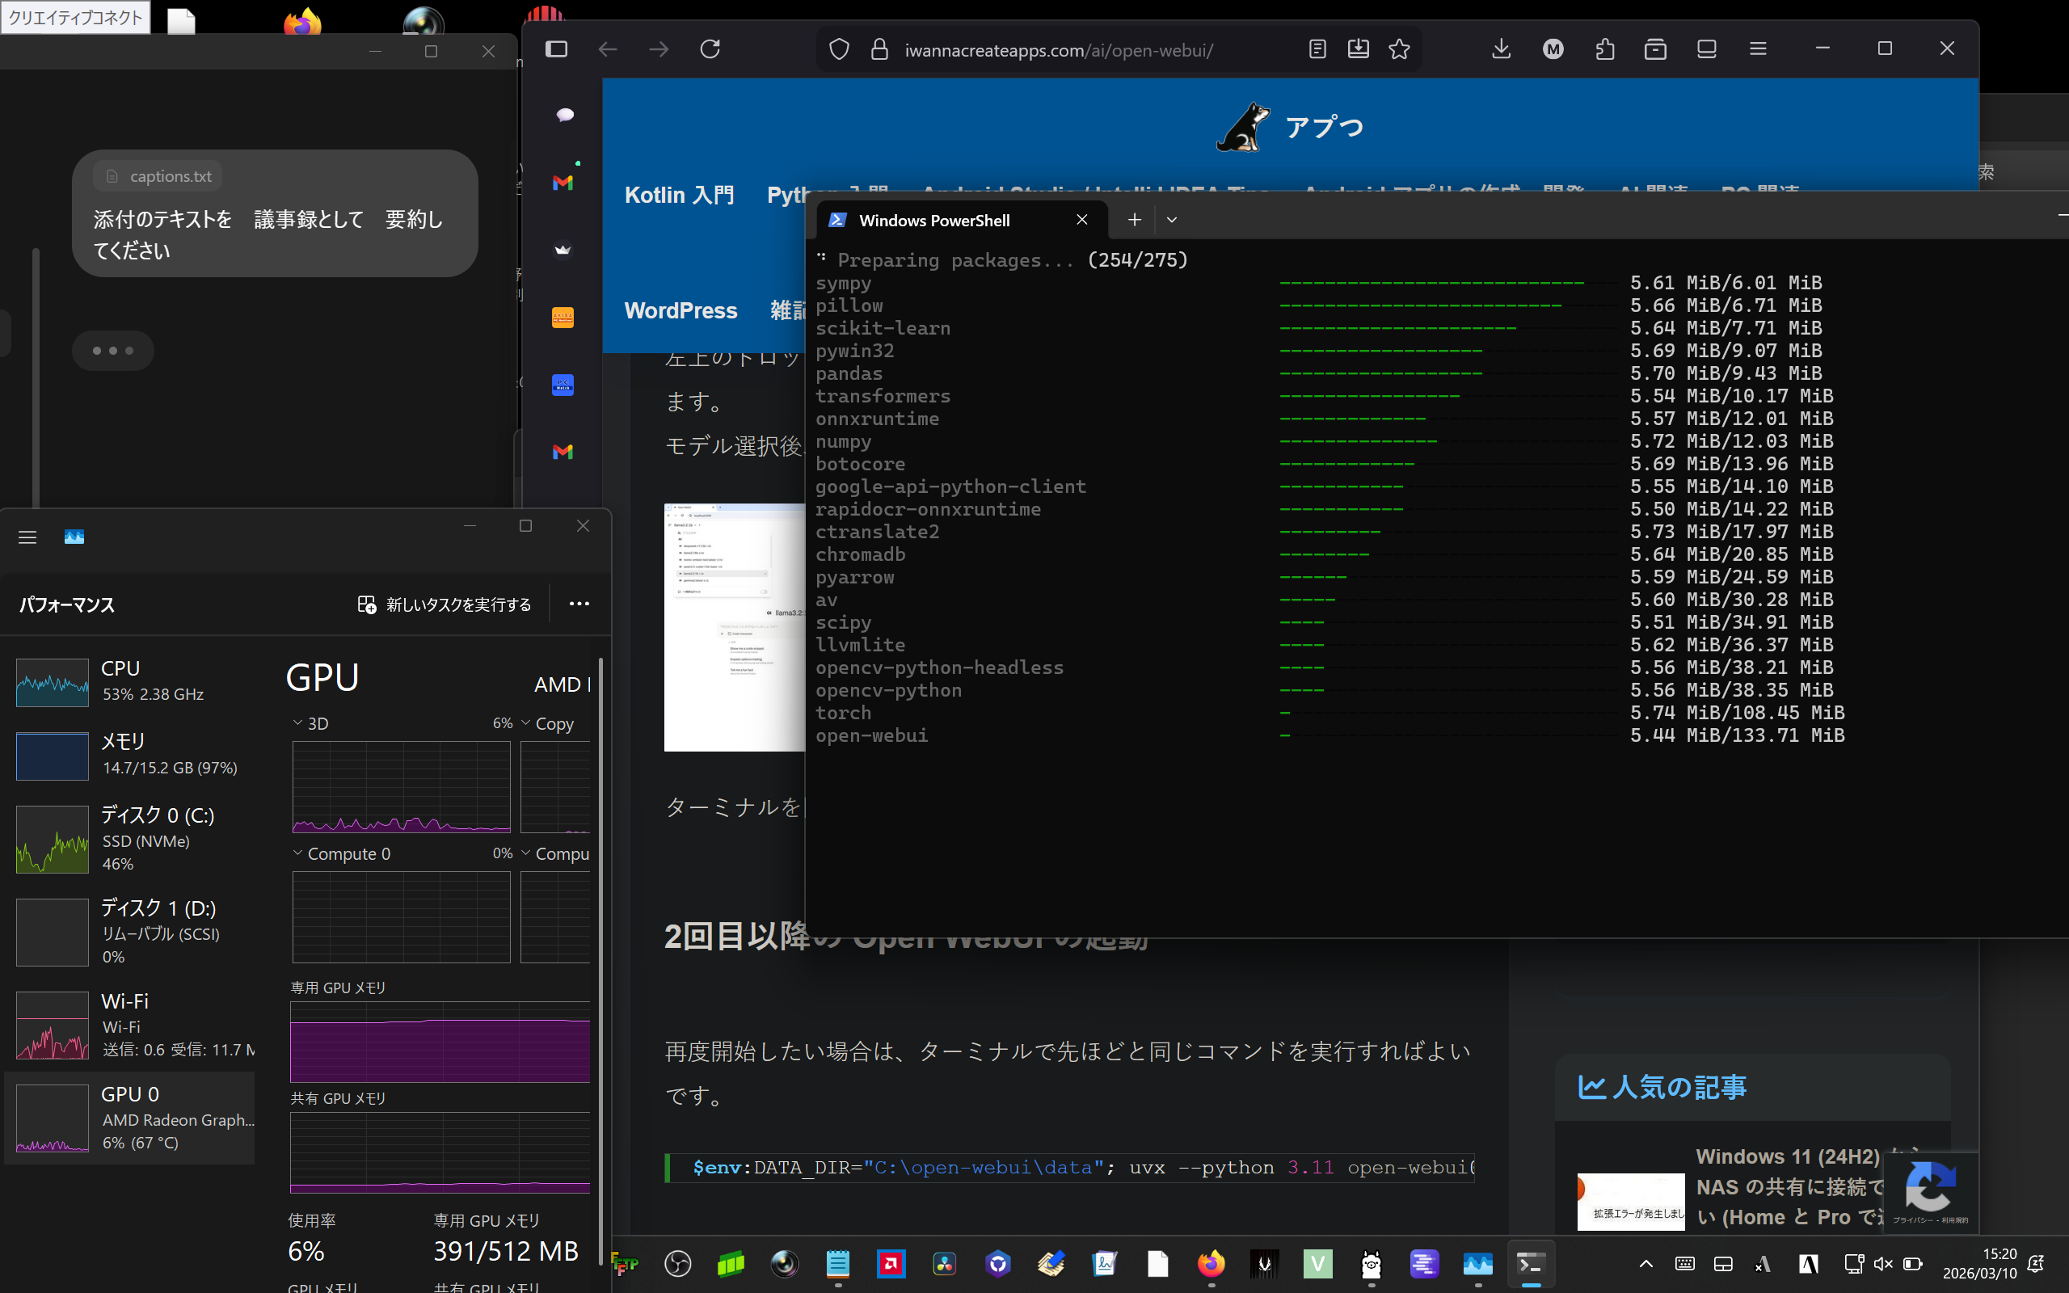Toggle Firefox sidebar panel icon
This screenshot has height=1293, width=2069.
pyautogui.click(x=557, y=49)
